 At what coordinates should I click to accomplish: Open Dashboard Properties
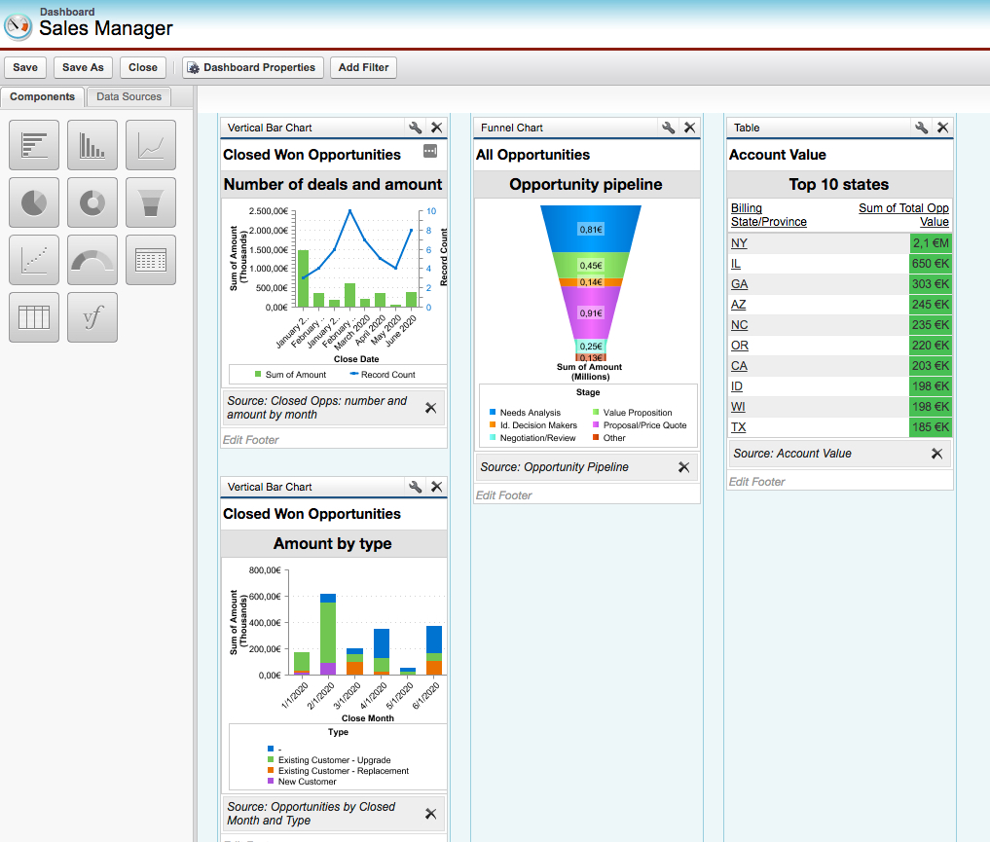(252, 67)
